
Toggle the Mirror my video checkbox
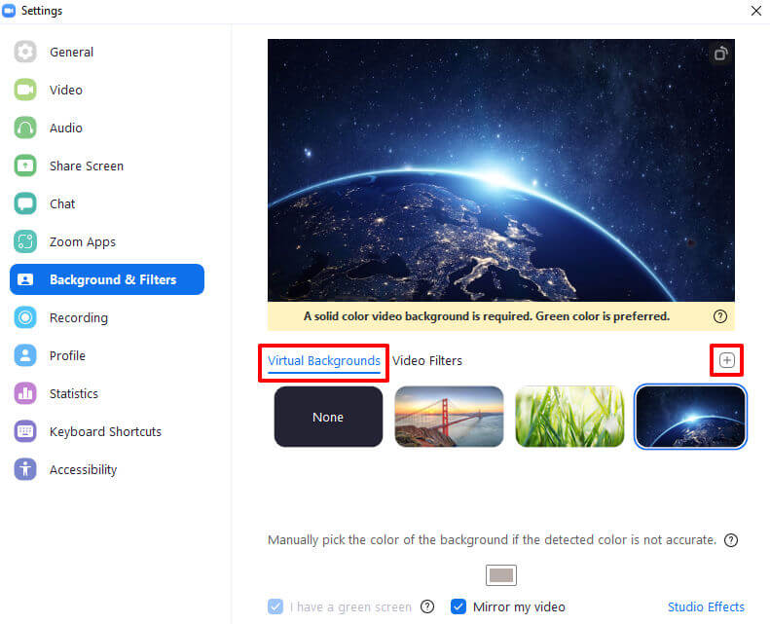click(458, 606)
